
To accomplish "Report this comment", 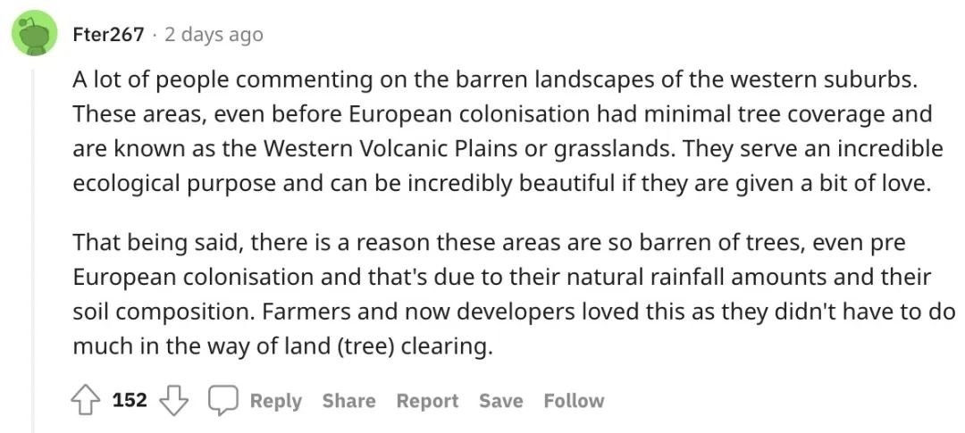I will (x=427, y=401).
